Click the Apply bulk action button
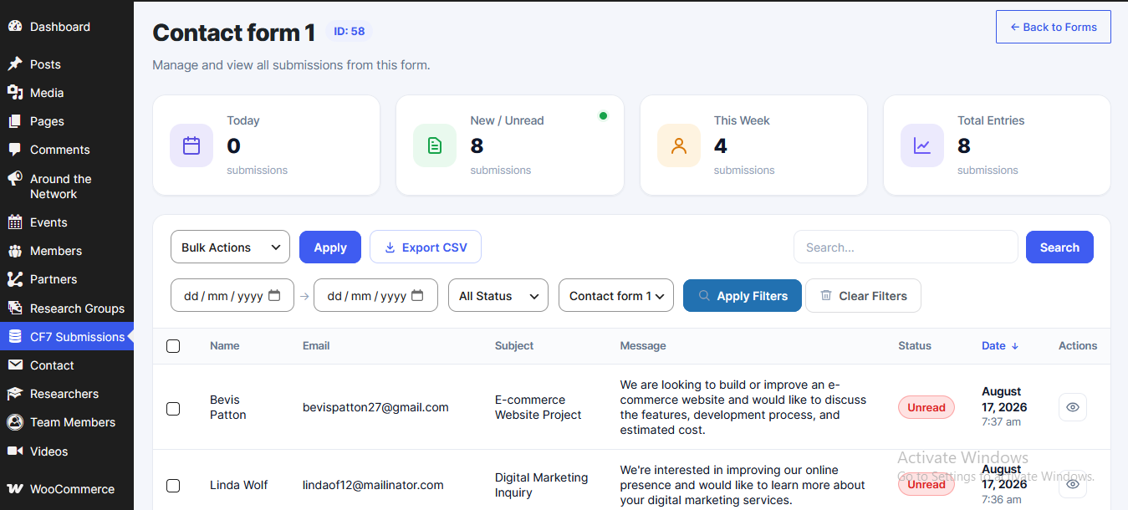The image size is (1128, 510). coord(330,247)
